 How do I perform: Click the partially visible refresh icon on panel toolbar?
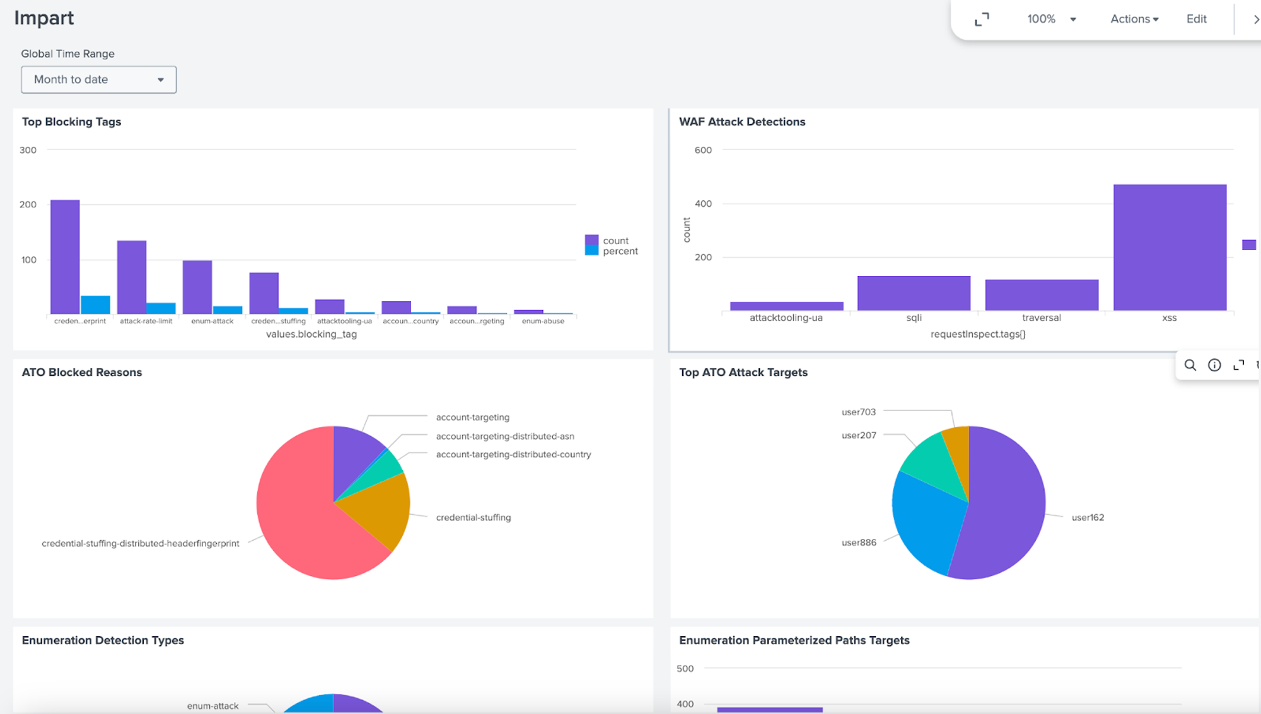[x=1257, y=366]
